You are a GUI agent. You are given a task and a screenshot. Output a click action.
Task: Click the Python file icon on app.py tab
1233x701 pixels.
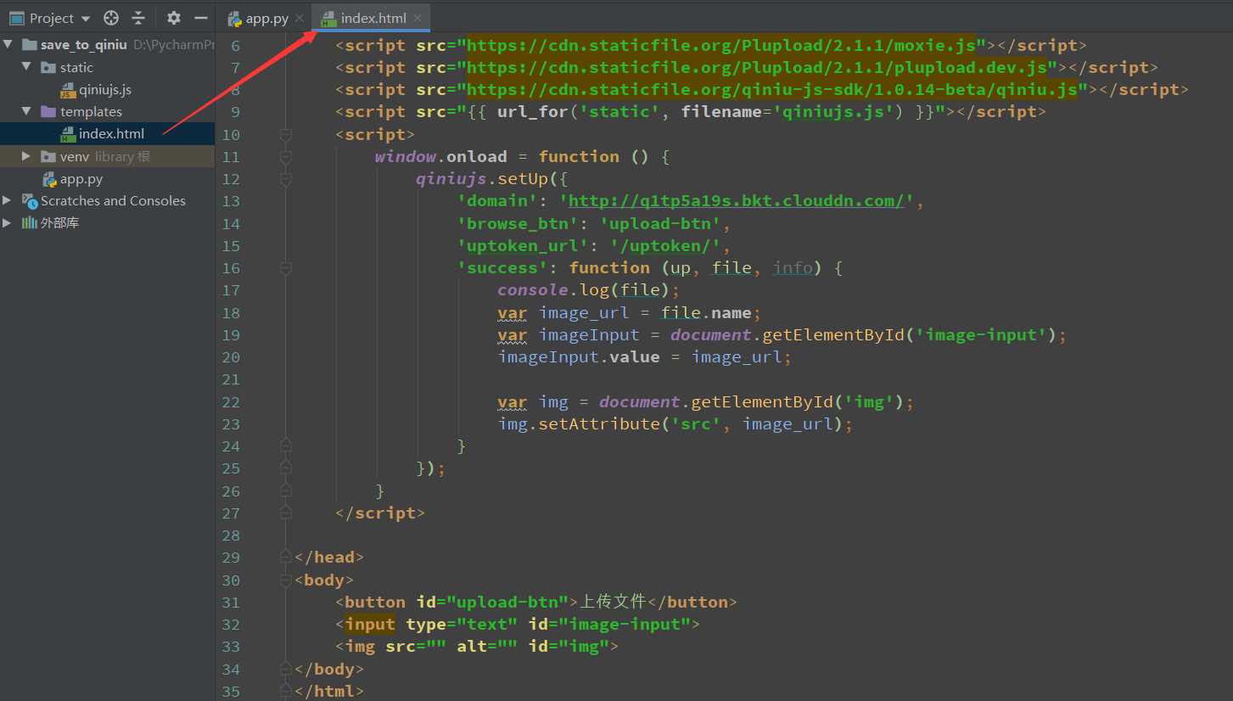click(x=234, y=19)
